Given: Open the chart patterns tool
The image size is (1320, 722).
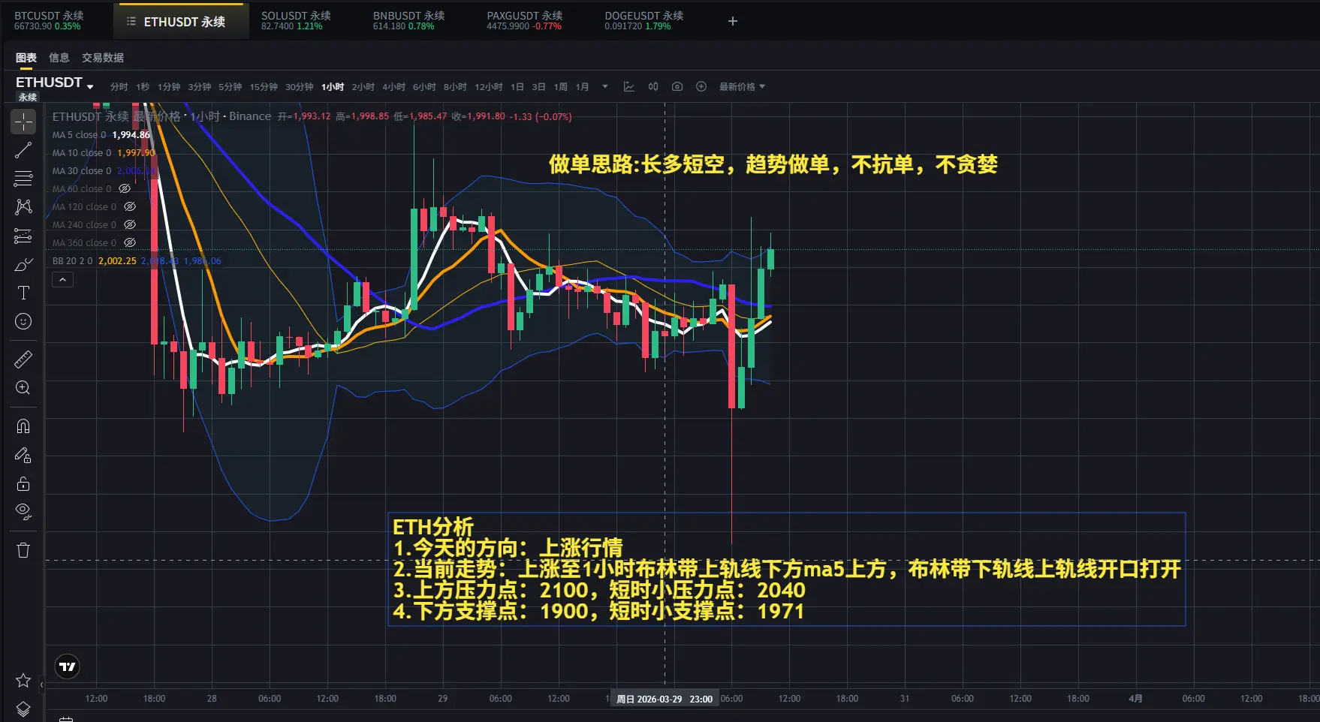Looking at the screenshot, I should click(x=23, y=207).
